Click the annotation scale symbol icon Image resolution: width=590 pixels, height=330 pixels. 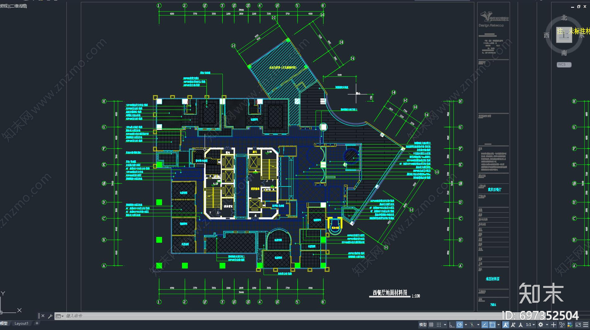point(520,325)
